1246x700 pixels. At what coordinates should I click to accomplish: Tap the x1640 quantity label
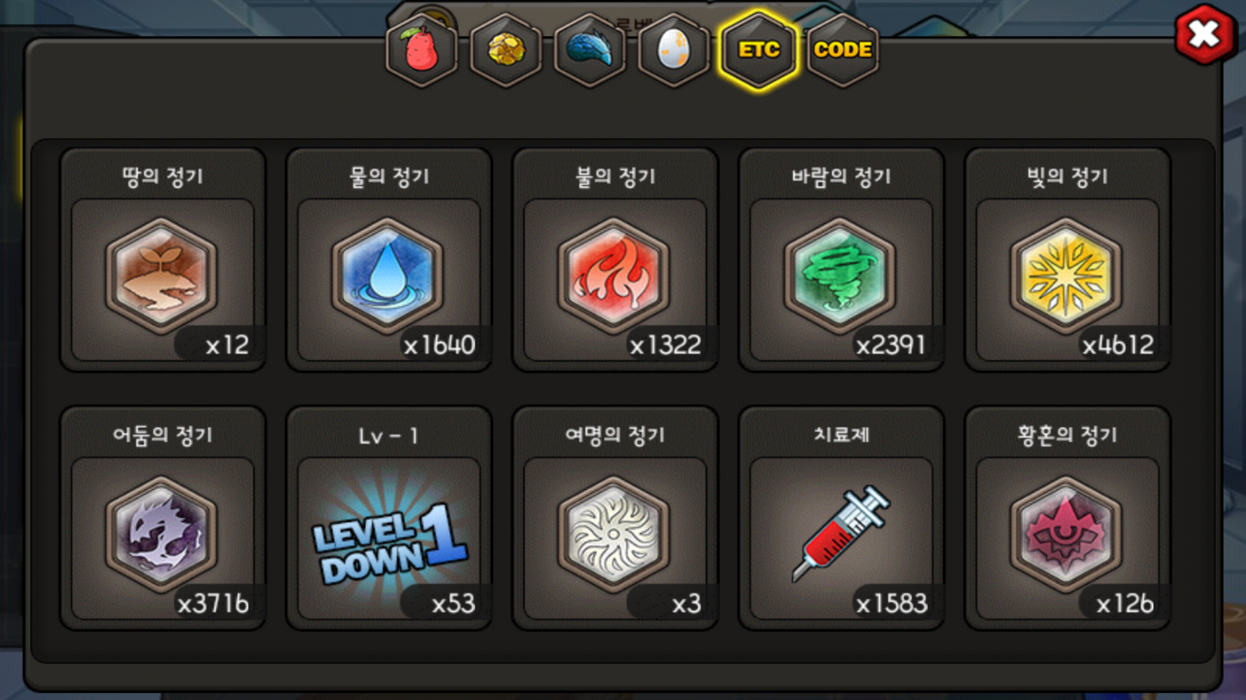tap(439, 345)
